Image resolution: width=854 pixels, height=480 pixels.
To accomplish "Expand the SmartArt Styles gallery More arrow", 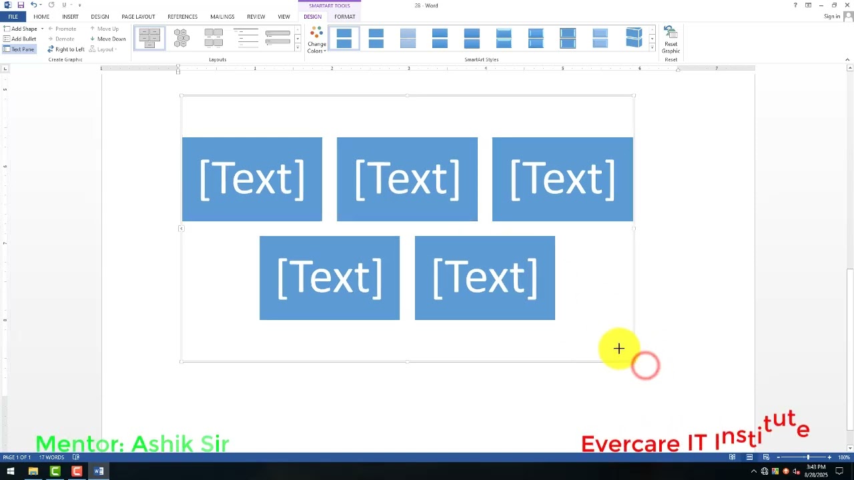I will [x=652, y=48].
